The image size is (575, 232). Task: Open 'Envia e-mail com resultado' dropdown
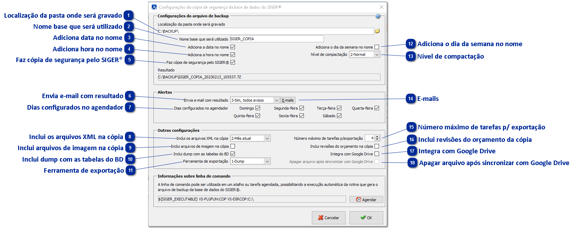tap(255, 100)
